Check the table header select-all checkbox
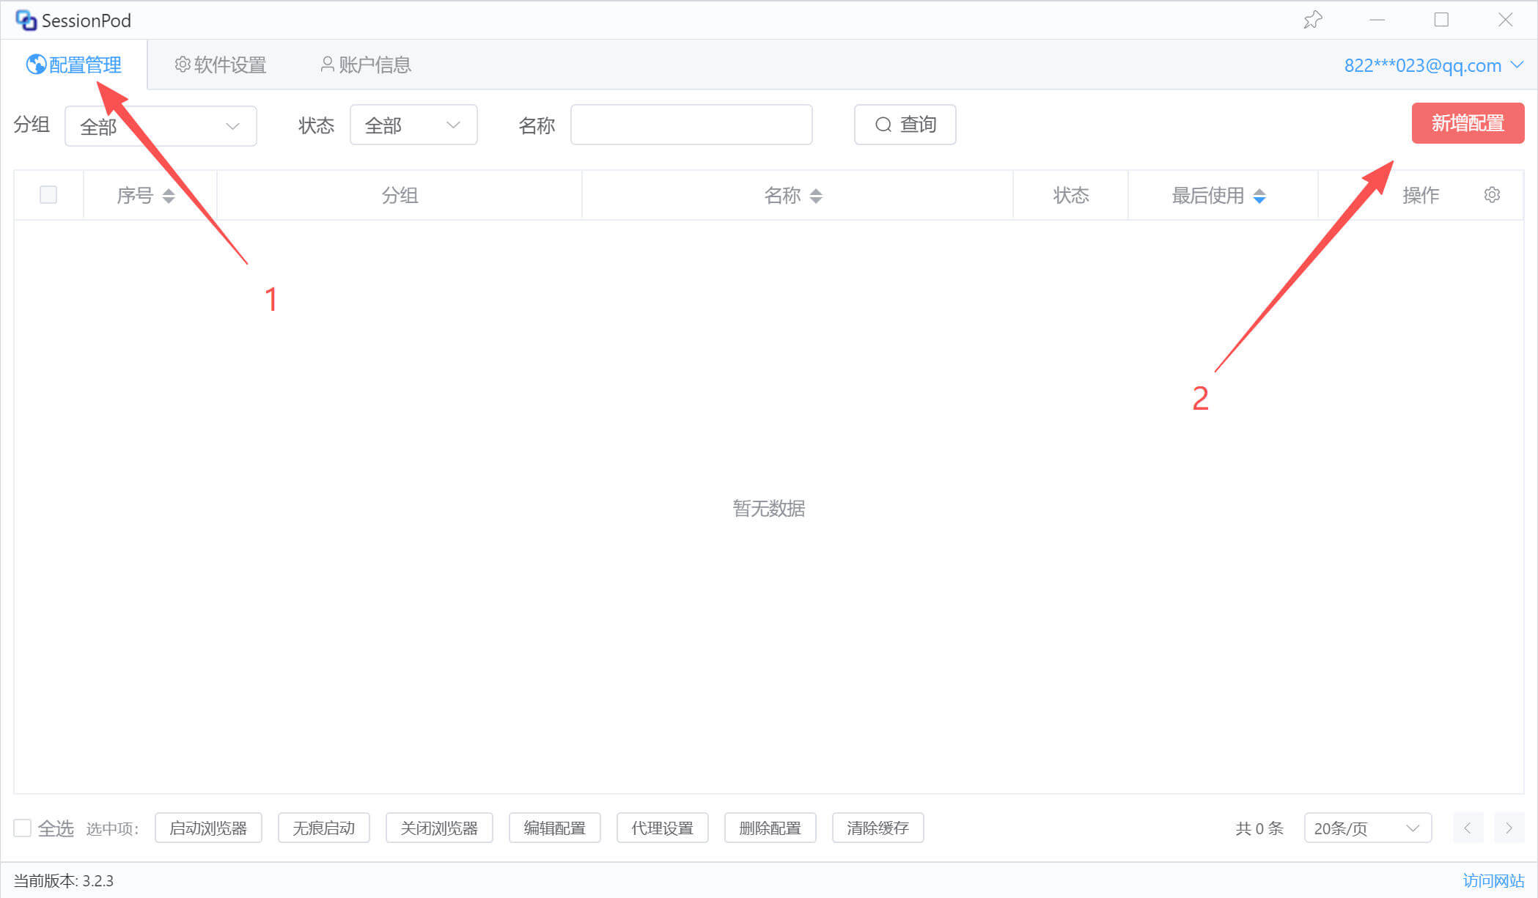Viewport: 1538px width, 898px height. [48, 195]
